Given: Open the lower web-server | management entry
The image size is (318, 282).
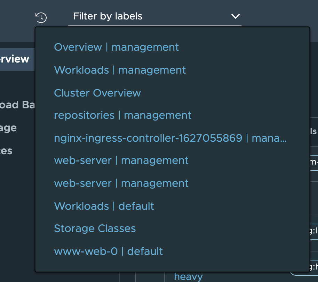Looking at the screenshot, I should pos(121,183).
